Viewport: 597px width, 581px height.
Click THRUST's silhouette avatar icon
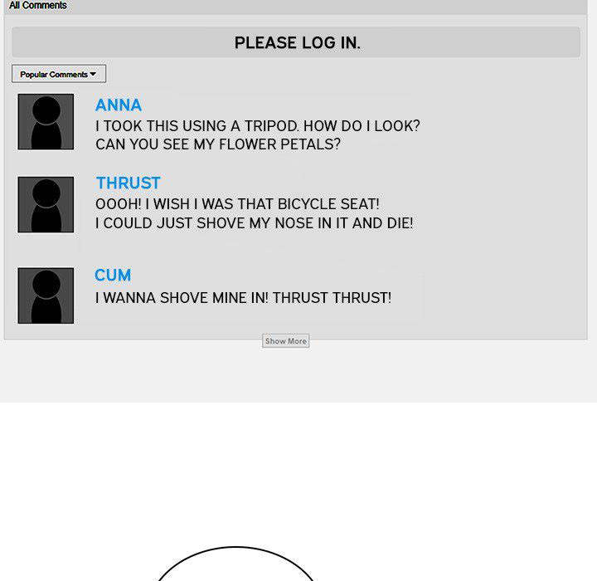[46, 205]
